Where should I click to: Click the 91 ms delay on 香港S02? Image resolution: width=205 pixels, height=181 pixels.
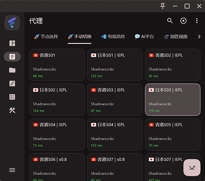153,76
